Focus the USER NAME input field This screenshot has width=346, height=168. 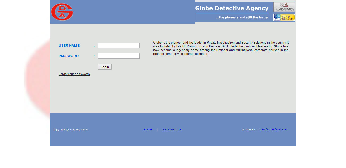click(x=118, y=45)
